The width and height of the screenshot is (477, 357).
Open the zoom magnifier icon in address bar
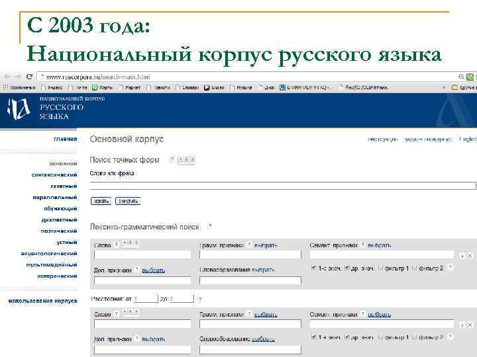click(462, 77)
